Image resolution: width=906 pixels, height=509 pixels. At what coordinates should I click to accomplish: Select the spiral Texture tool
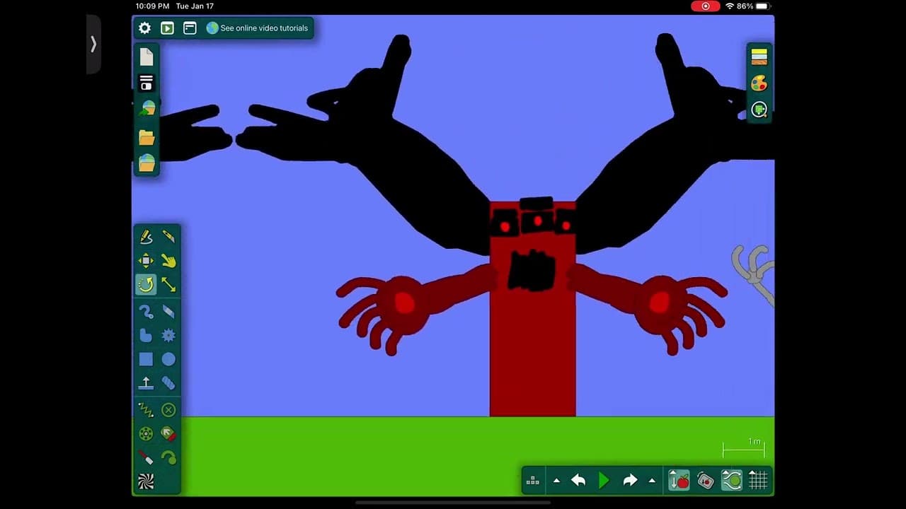(x=146, y=481)
